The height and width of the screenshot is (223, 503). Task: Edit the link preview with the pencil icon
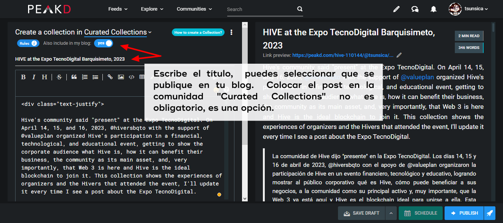pyautogui.click(x=399, y=55)
